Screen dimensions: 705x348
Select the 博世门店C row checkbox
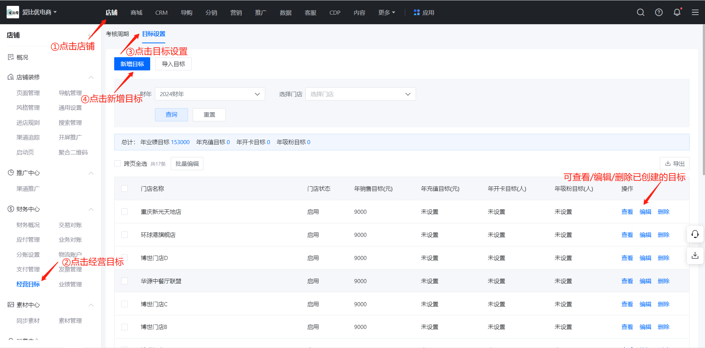point(124,304)
